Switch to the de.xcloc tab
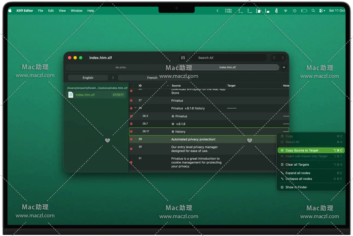The width and height of the screenshot is (353, 236). click(x=121, y=67)
